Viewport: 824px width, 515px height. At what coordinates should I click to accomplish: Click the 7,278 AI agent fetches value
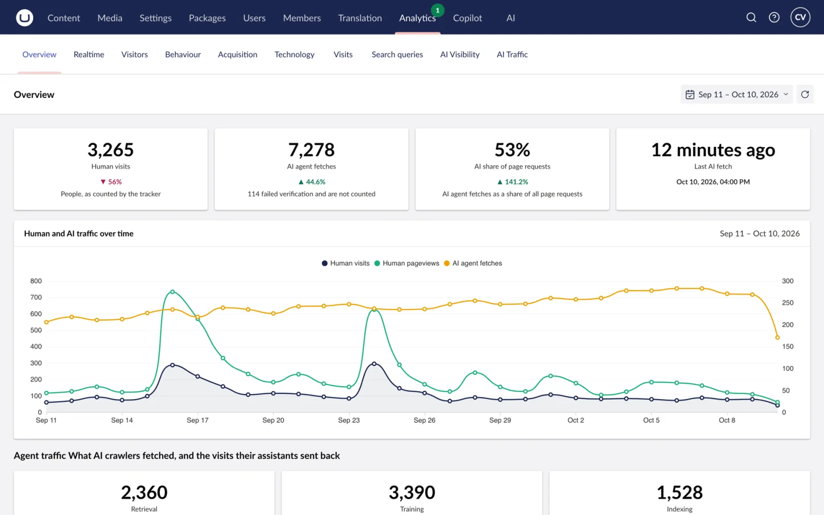312,150
